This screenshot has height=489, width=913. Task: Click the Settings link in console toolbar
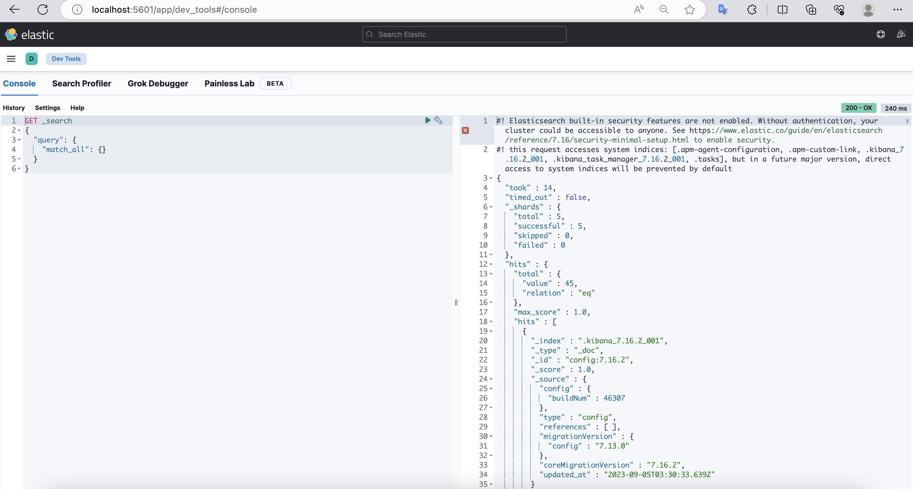[47, 107]
